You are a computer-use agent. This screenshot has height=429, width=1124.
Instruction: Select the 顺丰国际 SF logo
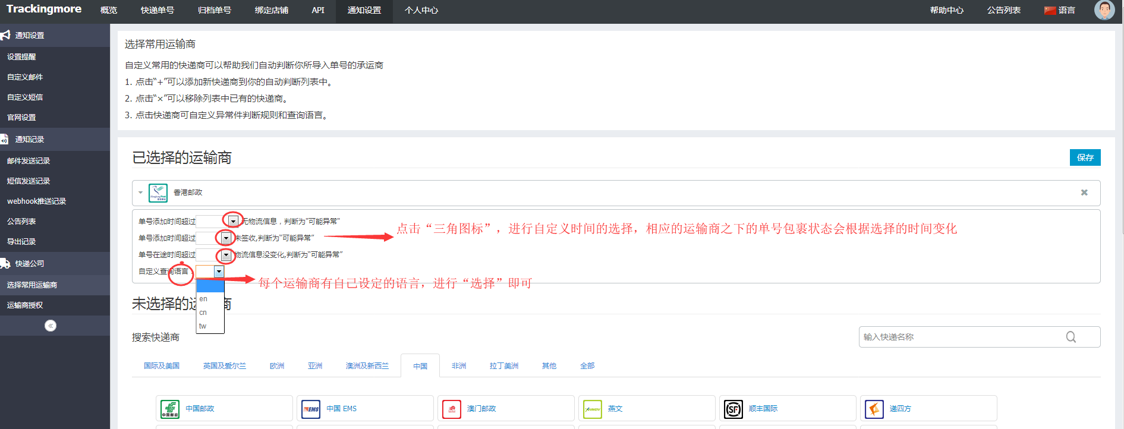733,409
